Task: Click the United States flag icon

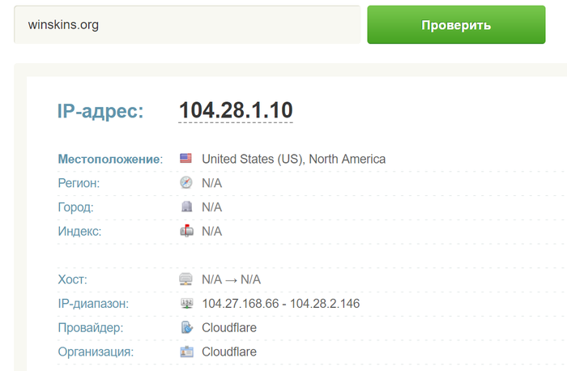Action: click(186, 159)
